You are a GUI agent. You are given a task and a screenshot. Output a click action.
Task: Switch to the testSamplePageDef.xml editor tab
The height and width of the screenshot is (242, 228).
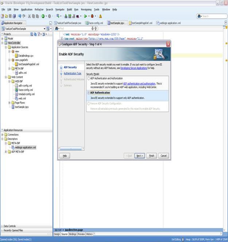(x=141, y=23)
